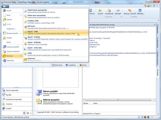Image resolution: width=161 pixels, height=120 pixels.
Task: Click Import - Projekty icon
Action: click(25, 38)
